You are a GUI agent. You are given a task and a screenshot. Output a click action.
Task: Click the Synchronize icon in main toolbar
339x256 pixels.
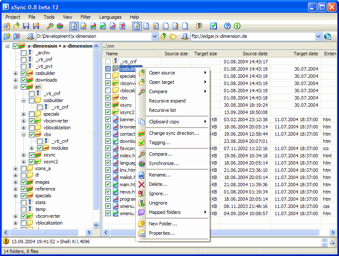60,26
